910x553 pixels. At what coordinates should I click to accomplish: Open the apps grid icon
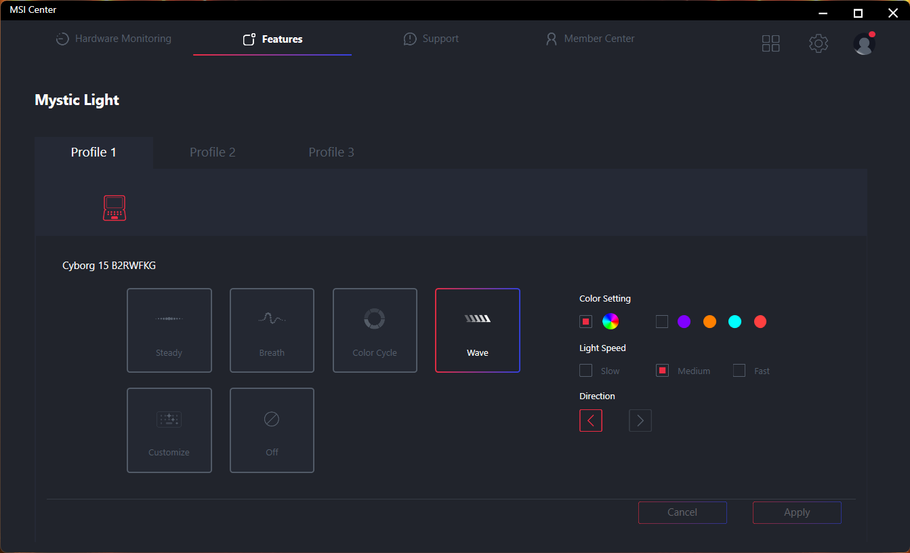pos(771,43)
